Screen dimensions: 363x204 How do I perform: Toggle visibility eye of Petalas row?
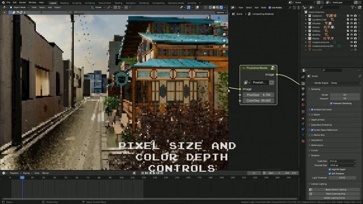pyautogui.click(x=352, y=39)
